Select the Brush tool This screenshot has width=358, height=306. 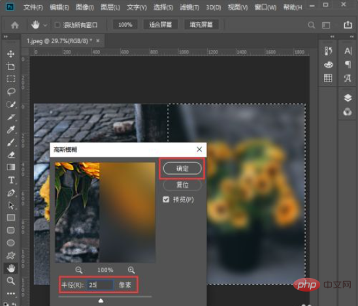tap(10, 142)
